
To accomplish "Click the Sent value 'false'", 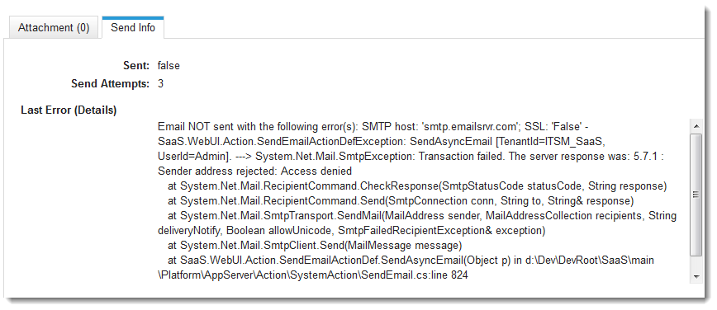I will 169,66.
